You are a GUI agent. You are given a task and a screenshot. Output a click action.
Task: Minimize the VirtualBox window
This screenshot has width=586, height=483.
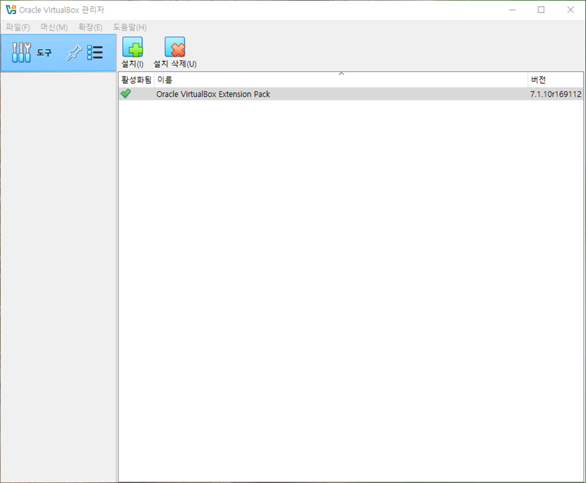click(x=512, y=10)
